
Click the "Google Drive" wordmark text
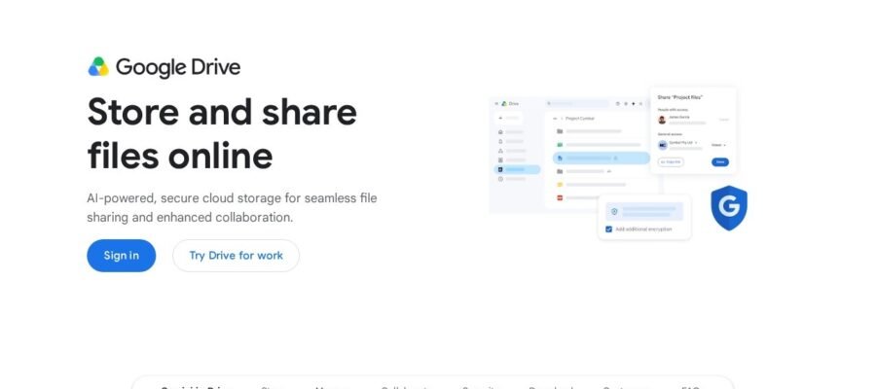click(x=178, y=67)
